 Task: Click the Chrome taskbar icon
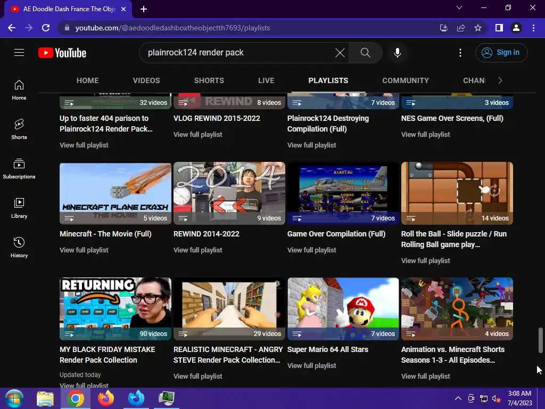point(76,398)
